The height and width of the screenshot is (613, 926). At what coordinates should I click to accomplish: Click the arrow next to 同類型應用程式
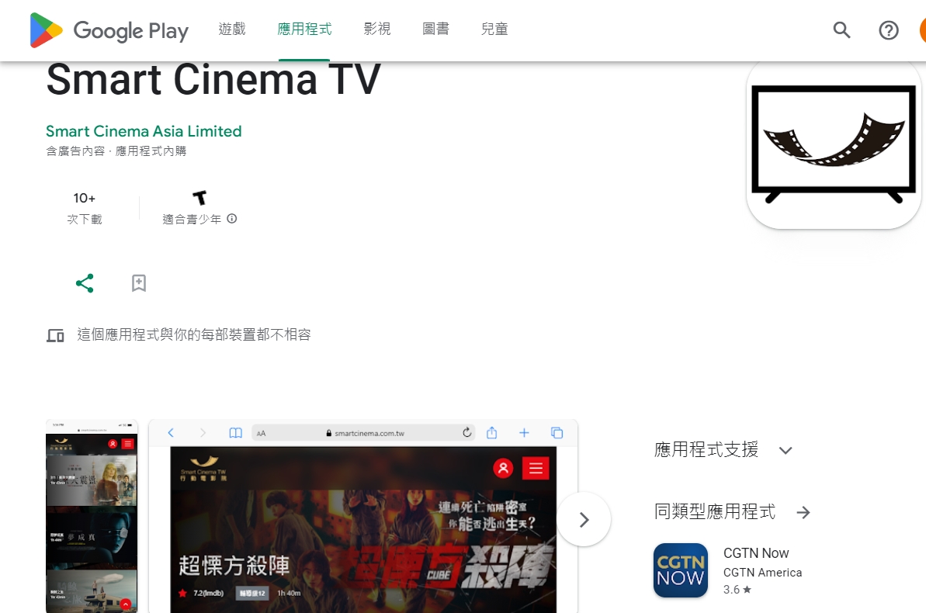coord(803,513)
